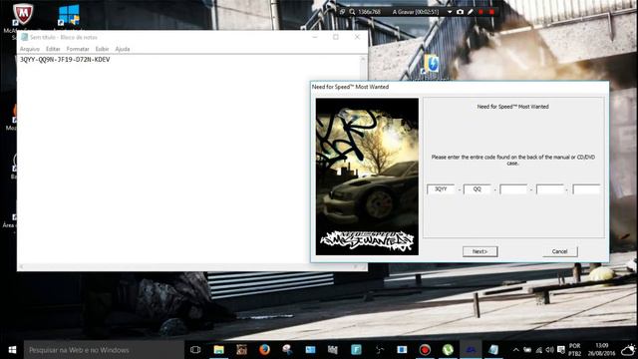The height and width of the screenshot is (359, 638).
Task: Open Firefox from the taskbar
Action: pyautogui.click(x=264, y=350)
